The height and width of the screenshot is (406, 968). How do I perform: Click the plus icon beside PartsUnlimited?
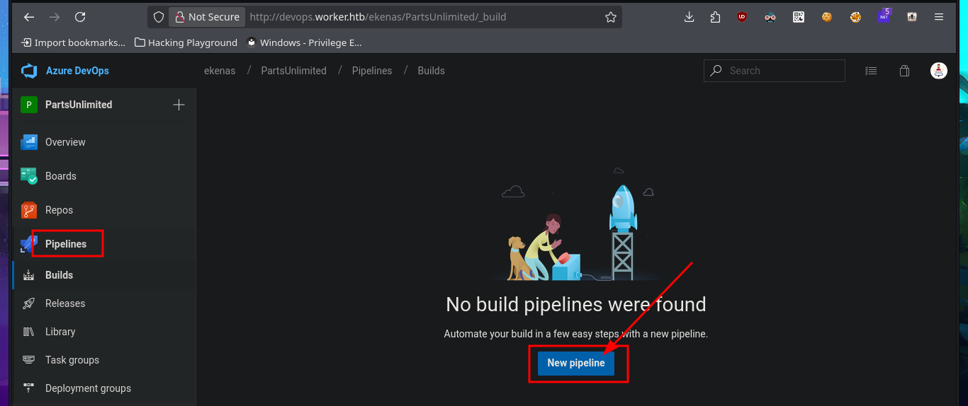pyautogui.click(x=179, y=105)
